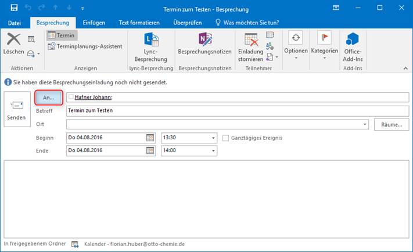
Task: Click the Räume... button
Action: coord(392,125)
